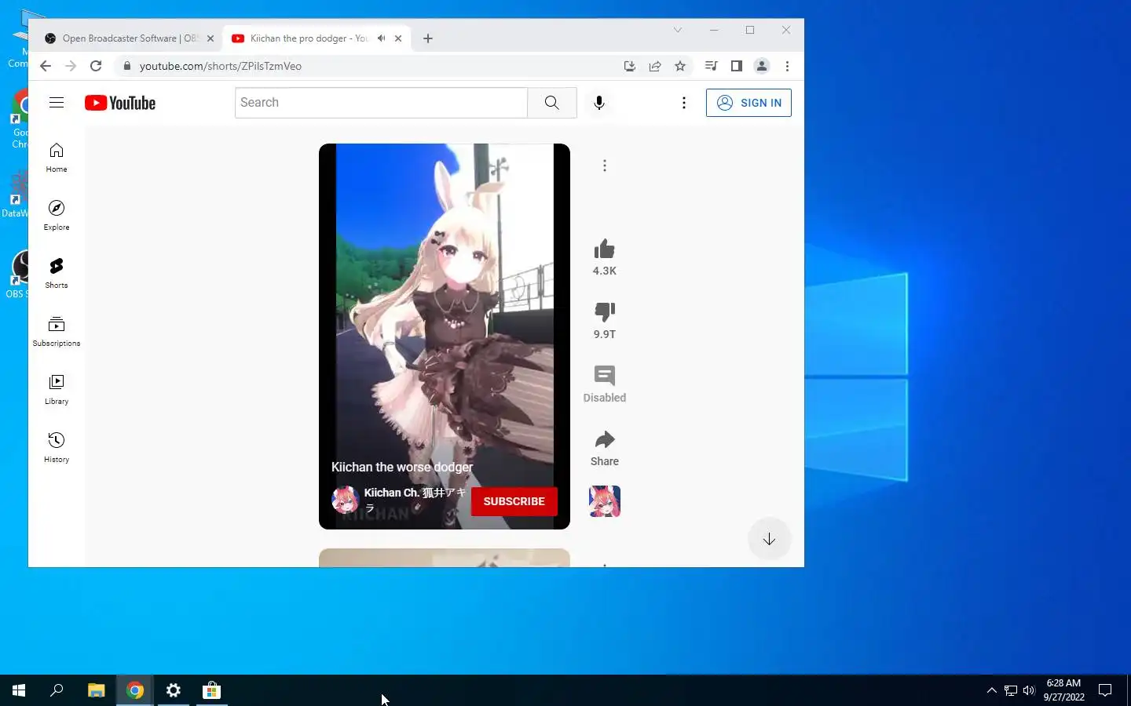The height and width of the screenshot is (706, 1131).
Task: Open Chrome tab search chevron
Action: coord(678,30)
